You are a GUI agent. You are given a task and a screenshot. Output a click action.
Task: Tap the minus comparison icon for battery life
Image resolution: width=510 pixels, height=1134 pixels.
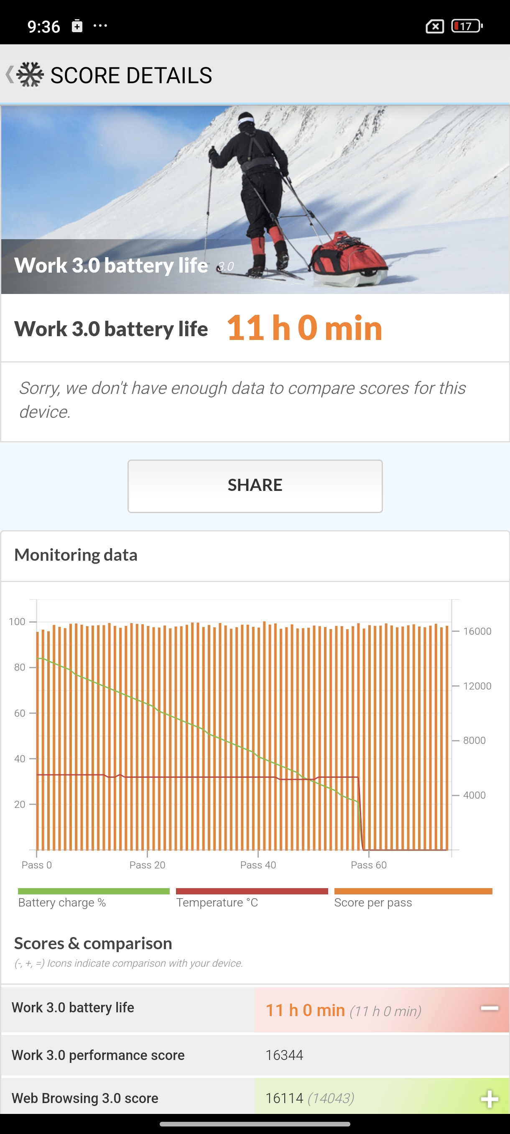(490, 1008)
